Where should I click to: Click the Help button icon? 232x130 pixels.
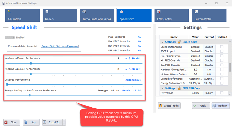coord(25,122)
